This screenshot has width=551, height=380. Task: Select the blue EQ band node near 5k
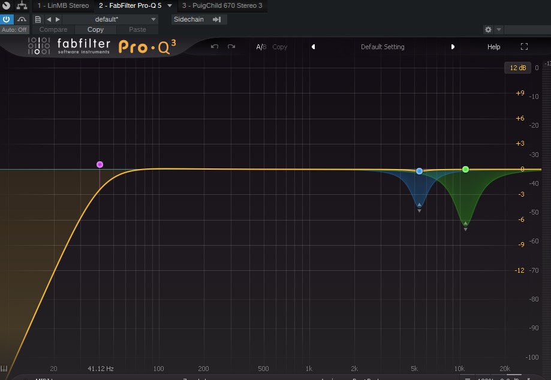click(x=419, y=171)
